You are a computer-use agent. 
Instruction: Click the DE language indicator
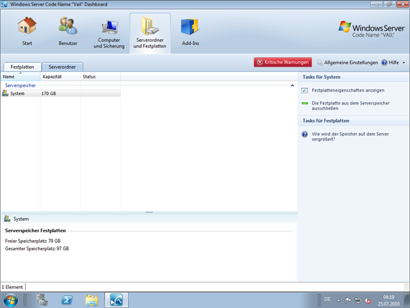(x=327, y=299)
